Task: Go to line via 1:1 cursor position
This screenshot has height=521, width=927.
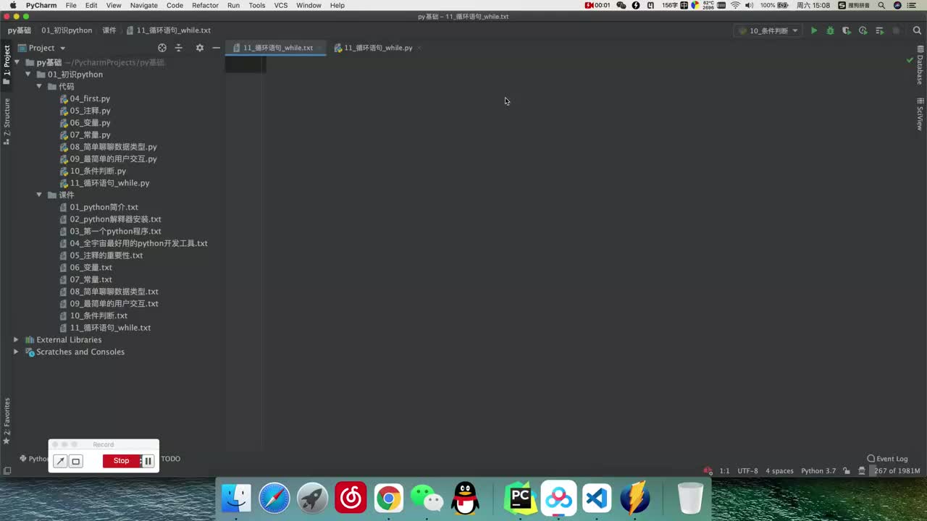Action: (724, 470)
